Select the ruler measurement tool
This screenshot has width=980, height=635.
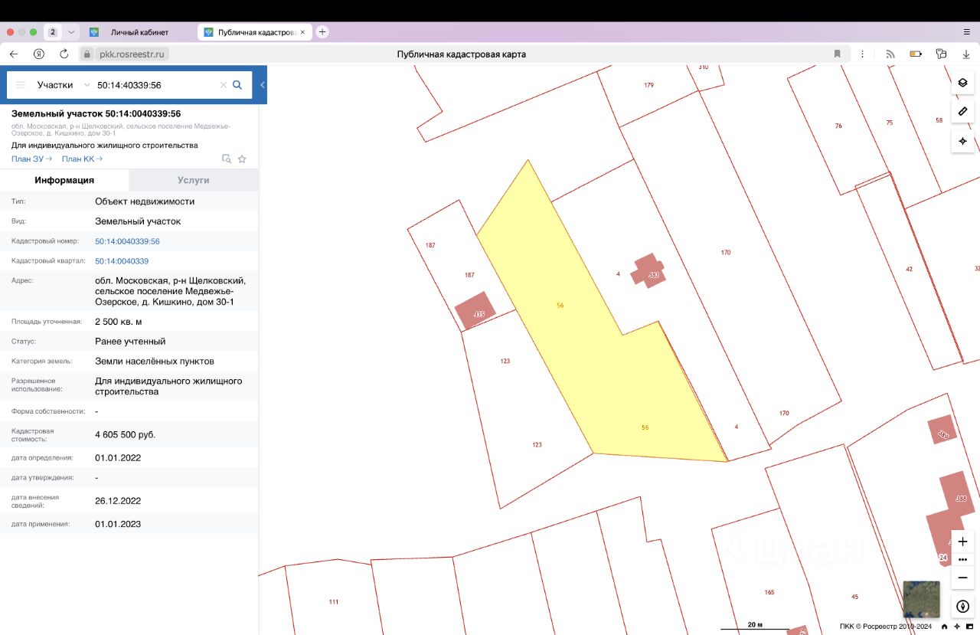pyautogui.click(x=962, y=112)
